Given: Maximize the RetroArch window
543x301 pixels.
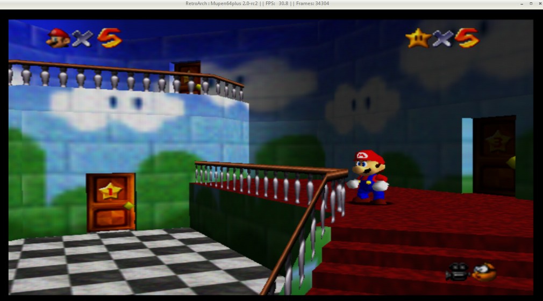Looking at the screenshot, I should coord(531,3).
